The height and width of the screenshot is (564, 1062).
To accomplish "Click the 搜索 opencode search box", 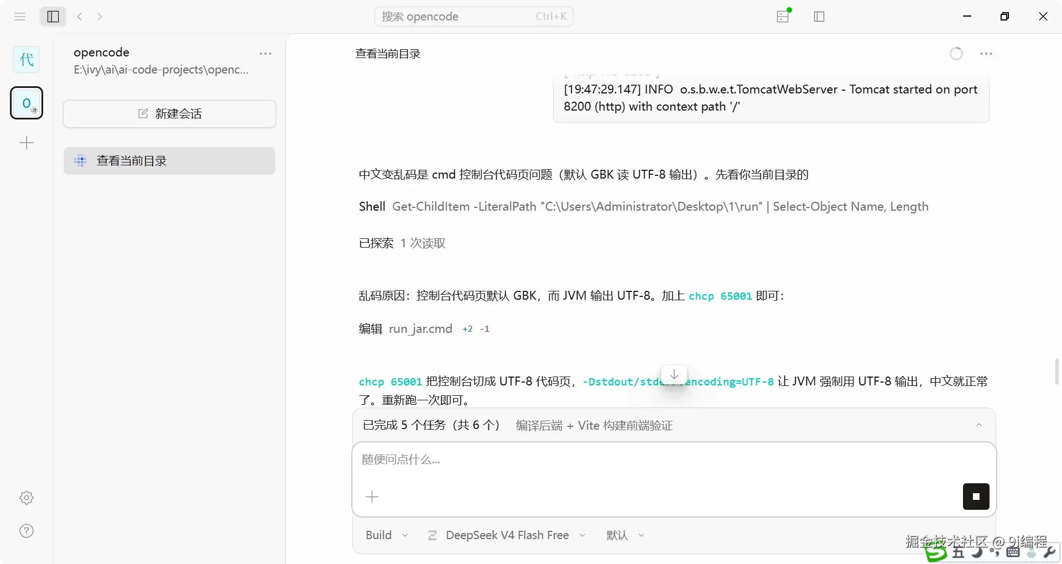I will [474, 17].
